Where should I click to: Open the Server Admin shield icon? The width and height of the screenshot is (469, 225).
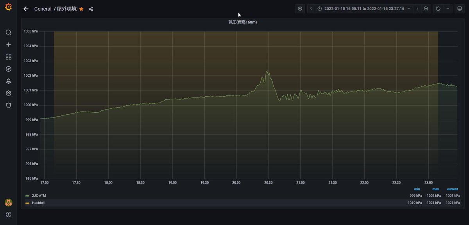[x=8, y=105]
